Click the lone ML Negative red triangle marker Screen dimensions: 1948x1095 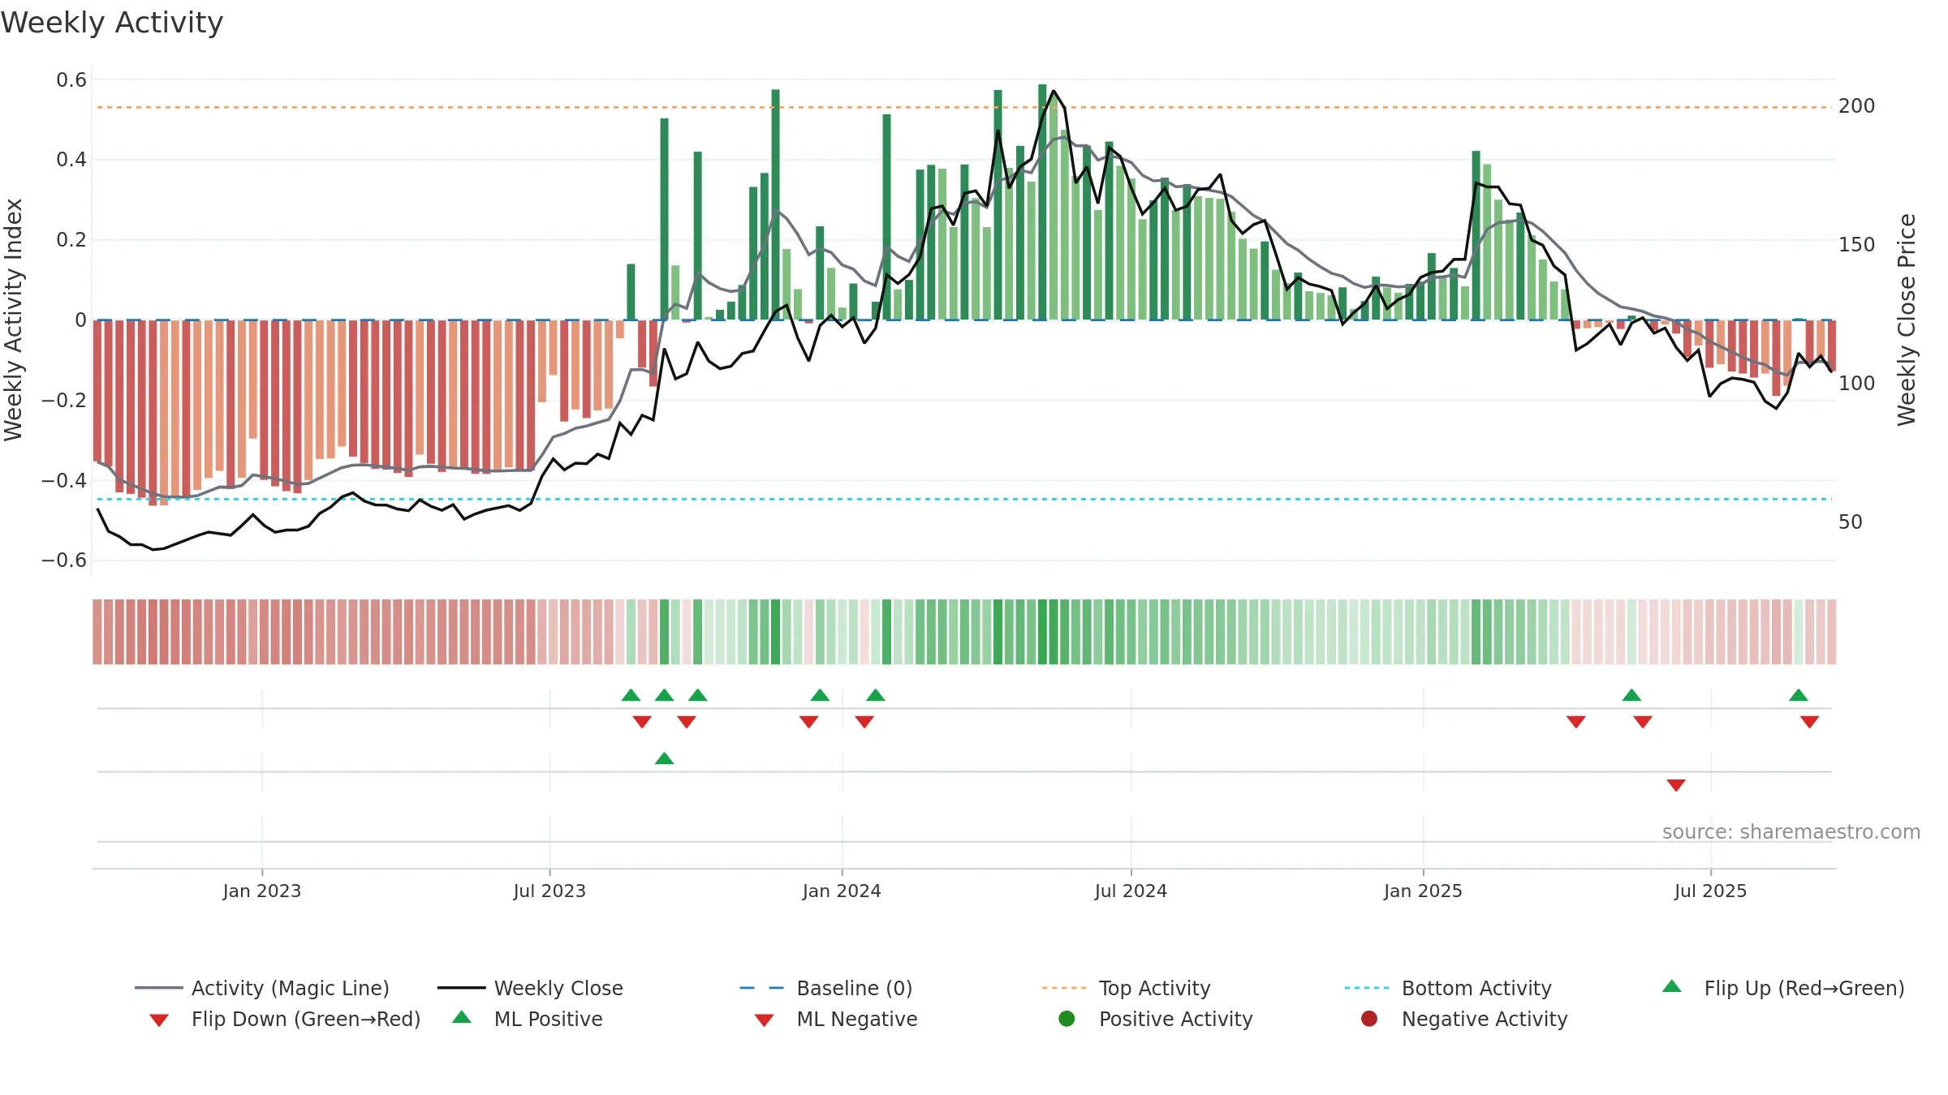pos(1676,785)
